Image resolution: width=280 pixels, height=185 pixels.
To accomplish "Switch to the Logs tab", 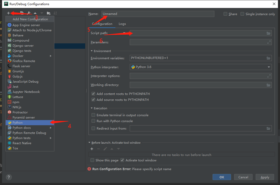I will (x=122, y=24).
